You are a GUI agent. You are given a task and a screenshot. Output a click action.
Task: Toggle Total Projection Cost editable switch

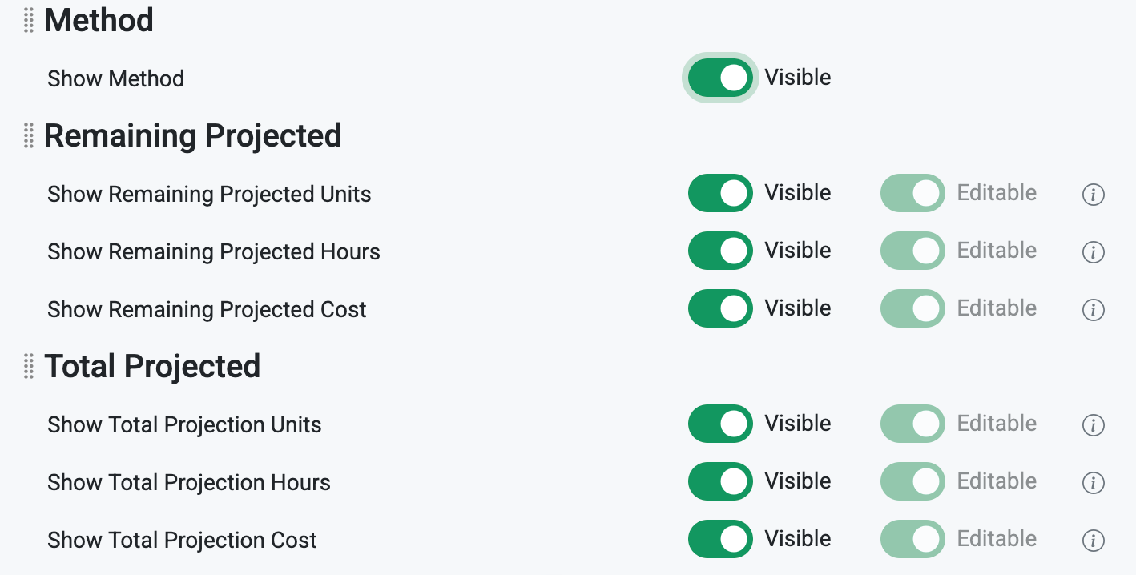tap(912, 539)
